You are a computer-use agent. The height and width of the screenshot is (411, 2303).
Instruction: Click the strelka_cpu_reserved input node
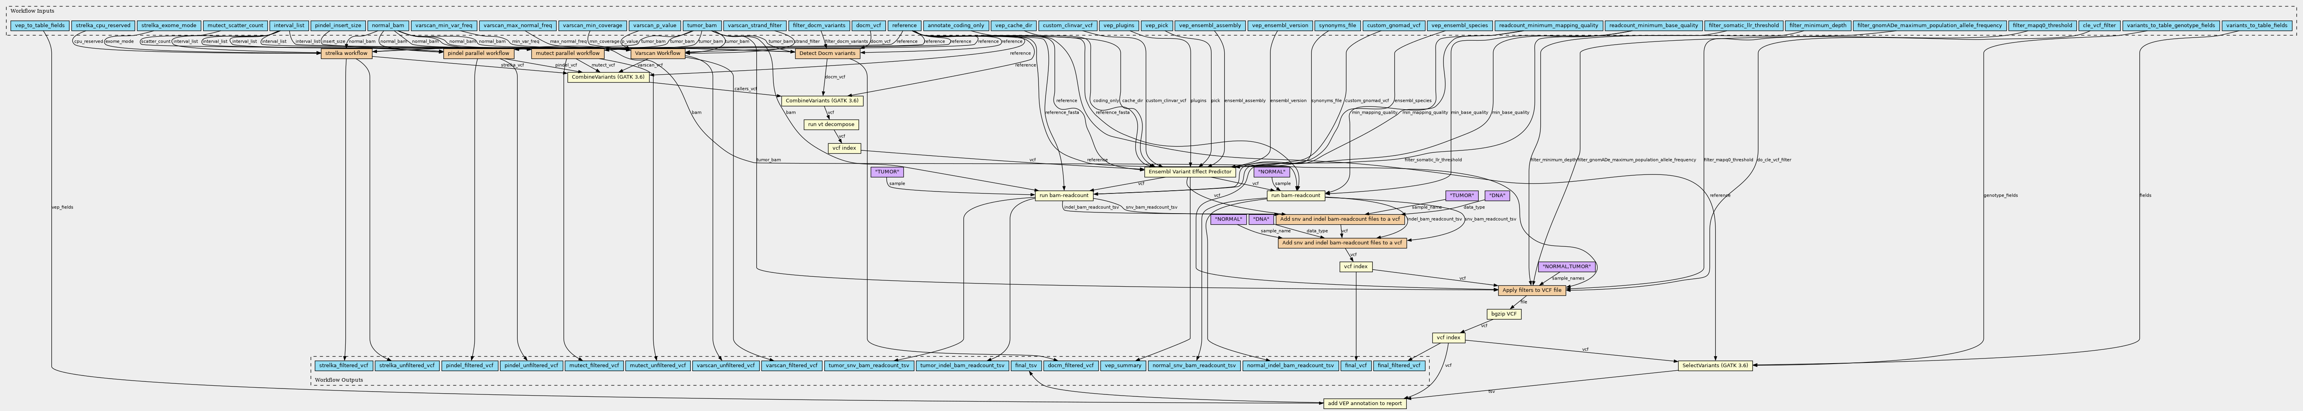pos(103,26)
